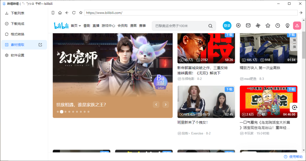Expand the 首页 dropdown menu

(76, 26)
